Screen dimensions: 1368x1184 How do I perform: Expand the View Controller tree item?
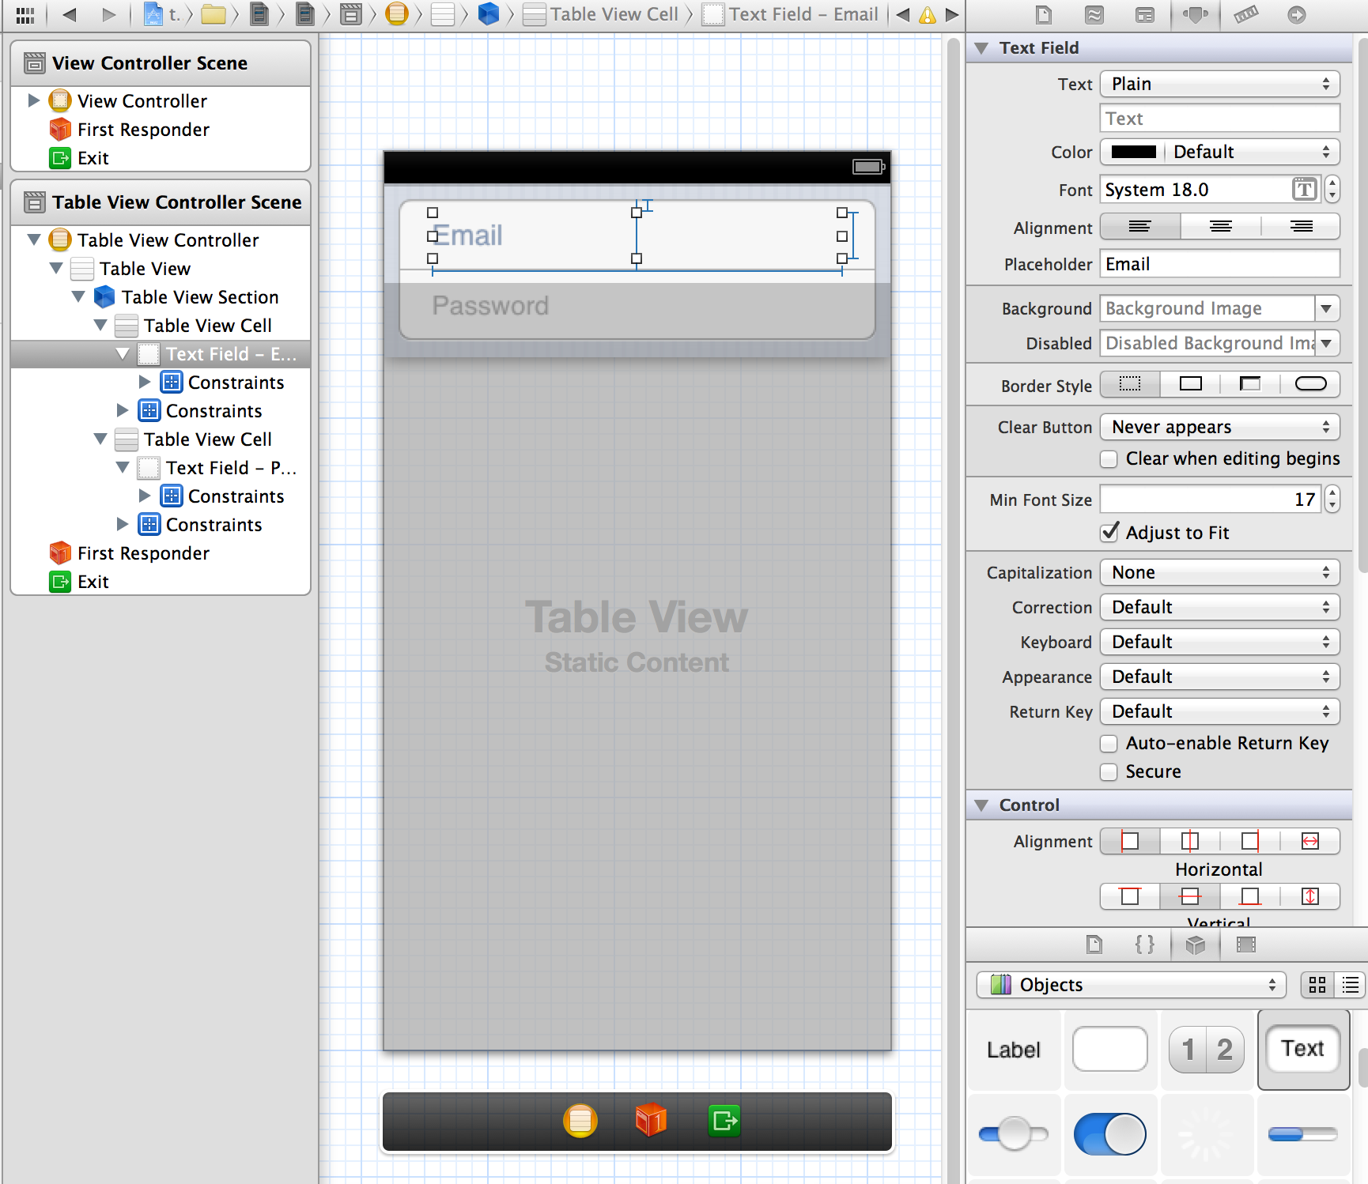pos(34,101)
